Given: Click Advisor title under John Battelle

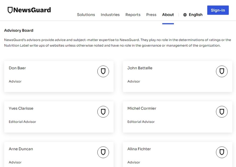Looking at the screenshot, I should click(134, 81).
